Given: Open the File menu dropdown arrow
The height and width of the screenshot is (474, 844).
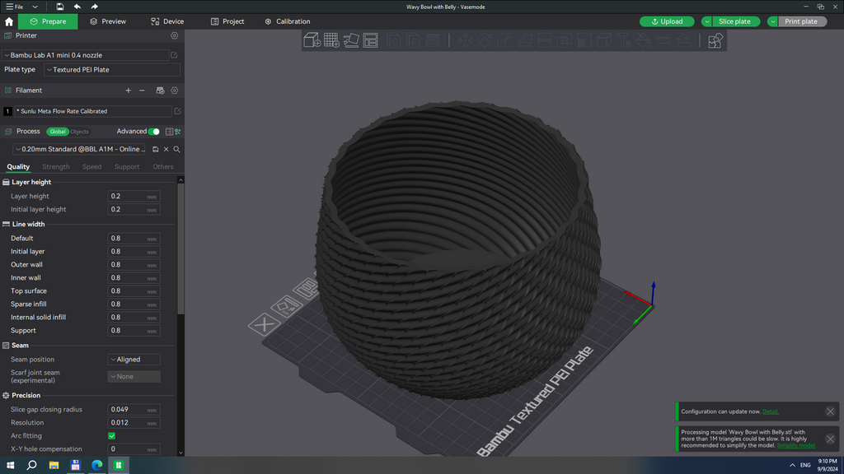Looking at the screenshot, I should [x=35, y=7].
